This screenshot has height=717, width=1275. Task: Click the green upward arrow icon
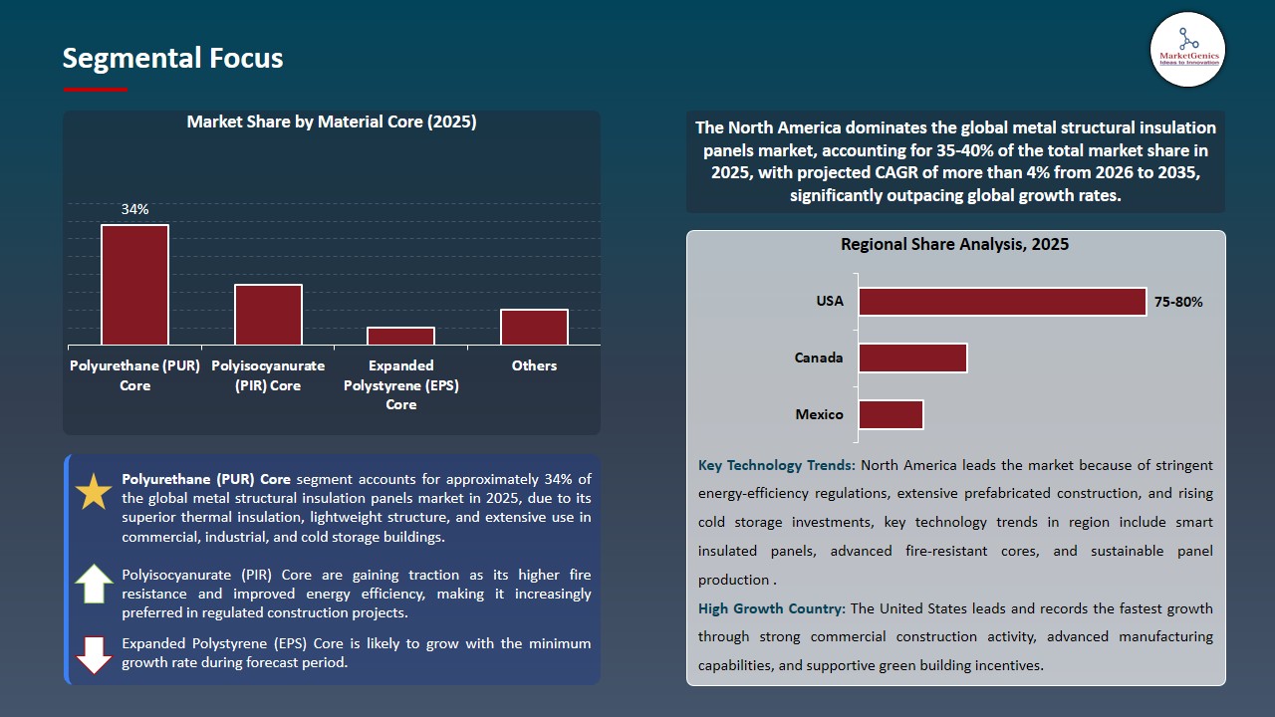point(94,584)
